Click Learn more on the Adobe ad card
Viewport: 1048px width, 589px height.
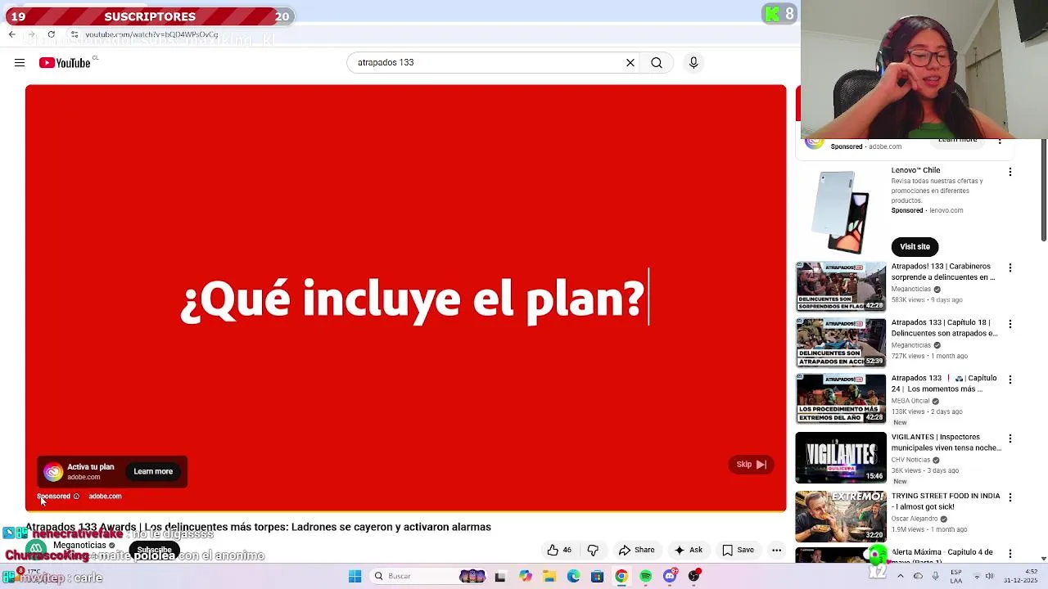coord(153,472)
